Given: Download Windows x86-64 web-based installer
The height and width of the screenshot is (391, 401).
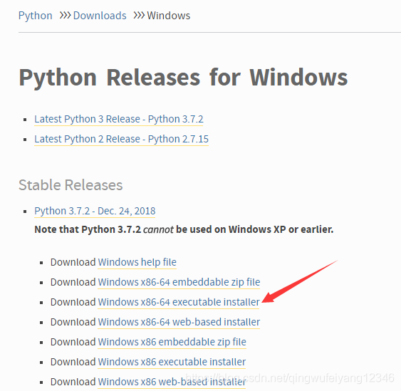Looking at the screenshot, I should point(179,322).
